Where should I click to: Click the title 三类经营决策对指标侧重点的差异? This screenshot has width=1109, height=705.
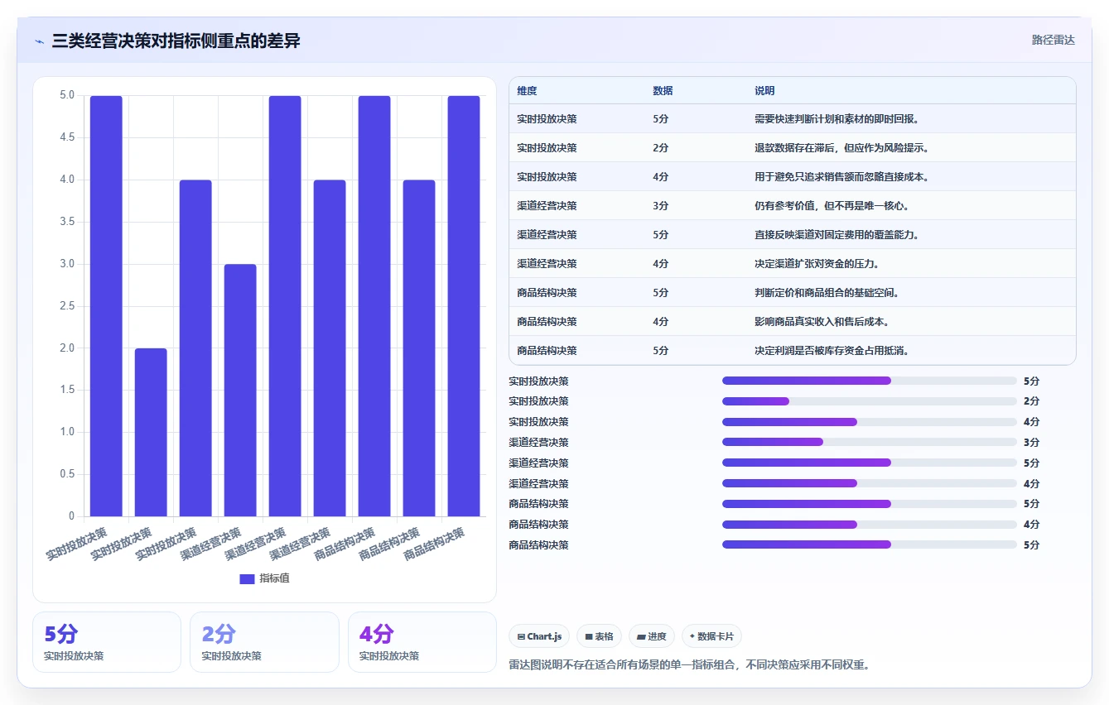[176, 41]
